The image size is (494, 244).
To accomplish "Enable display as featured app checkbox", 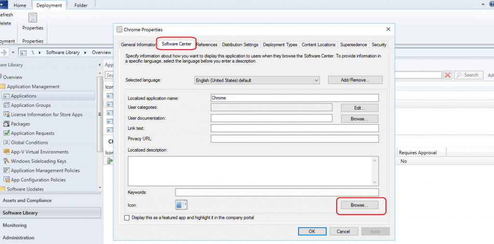I will point(127,218).
